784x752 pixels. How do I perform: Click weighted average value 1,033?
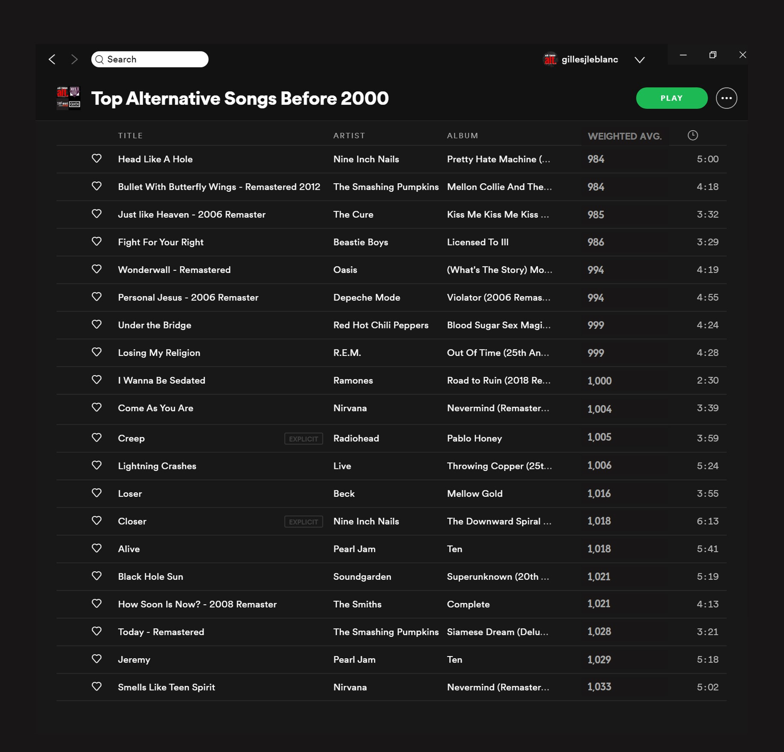click(599, 687)
